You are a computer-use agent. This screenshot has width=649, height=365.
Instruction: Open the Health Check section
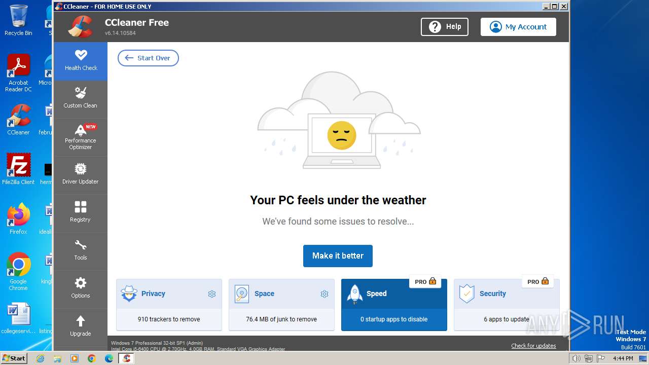81,61
